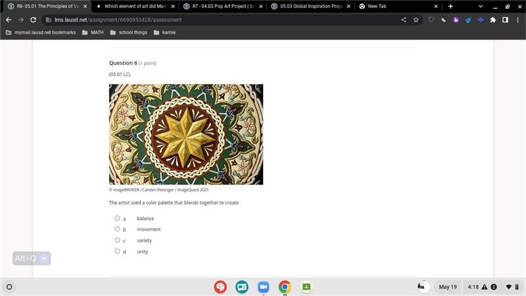Select answer a balance
Image resolution: width=526 pixels, height=296 pixels.
click(x=117, y=218)
